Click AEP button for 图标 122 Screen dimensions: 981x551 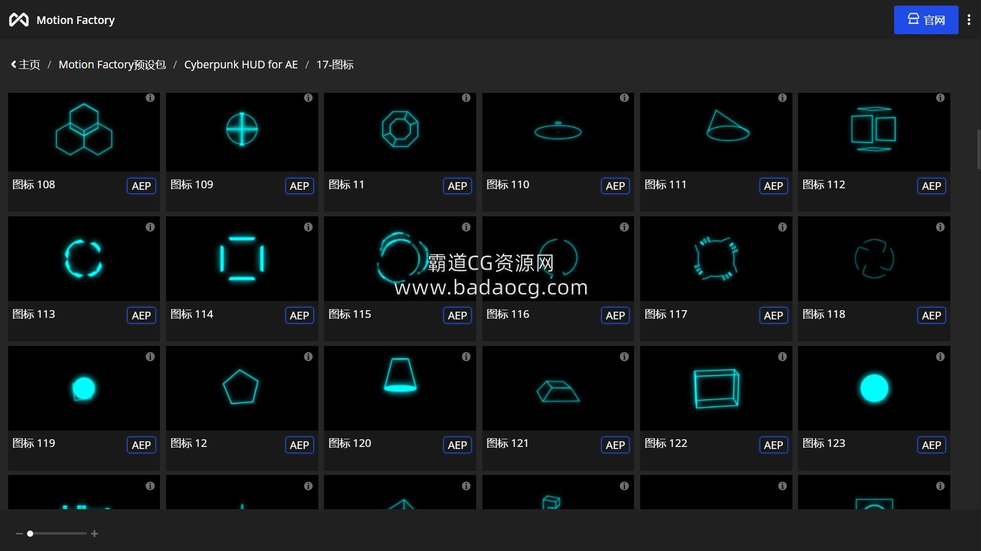click(774, 445)
